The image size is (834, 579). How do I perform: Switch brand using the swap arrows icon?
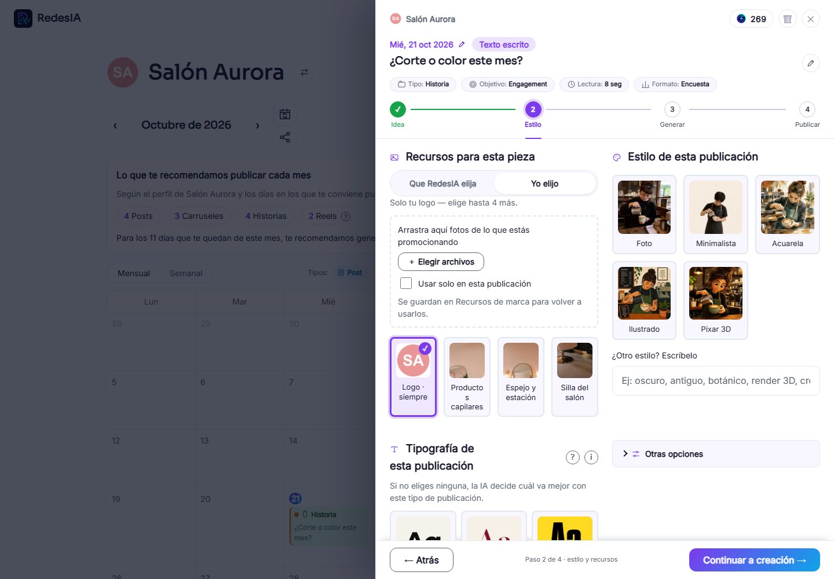coord(304,72)
